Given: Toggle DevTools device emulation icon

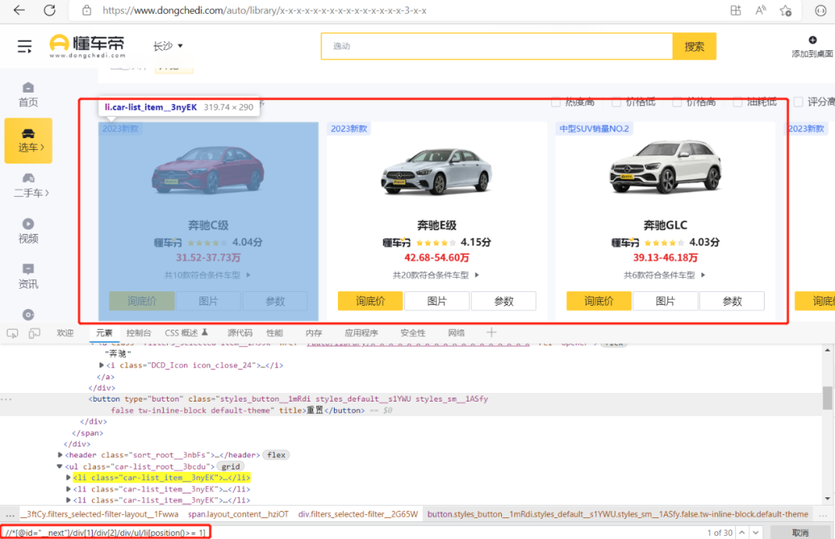Looking at the screenshot, I should click(x=34, y=334).
